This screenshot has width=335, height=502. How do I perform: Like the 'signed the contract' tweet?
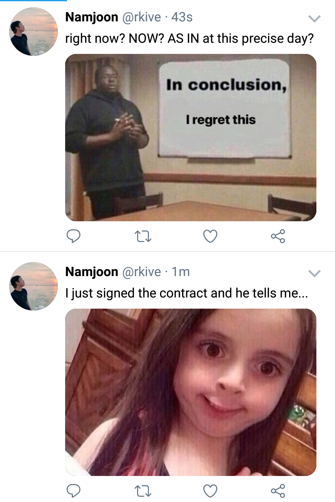[210, 491]
